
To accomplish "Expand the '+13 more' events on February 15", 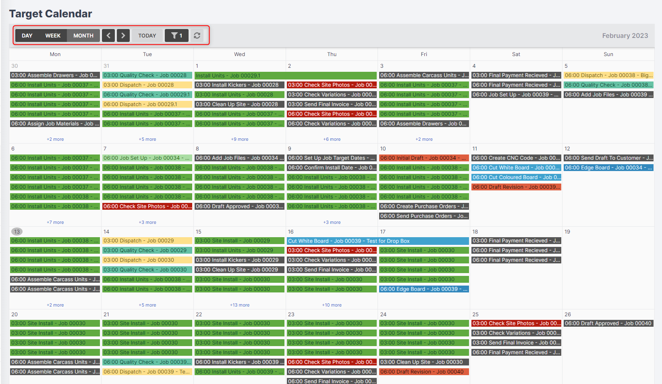I will click(x=239, y=305).
